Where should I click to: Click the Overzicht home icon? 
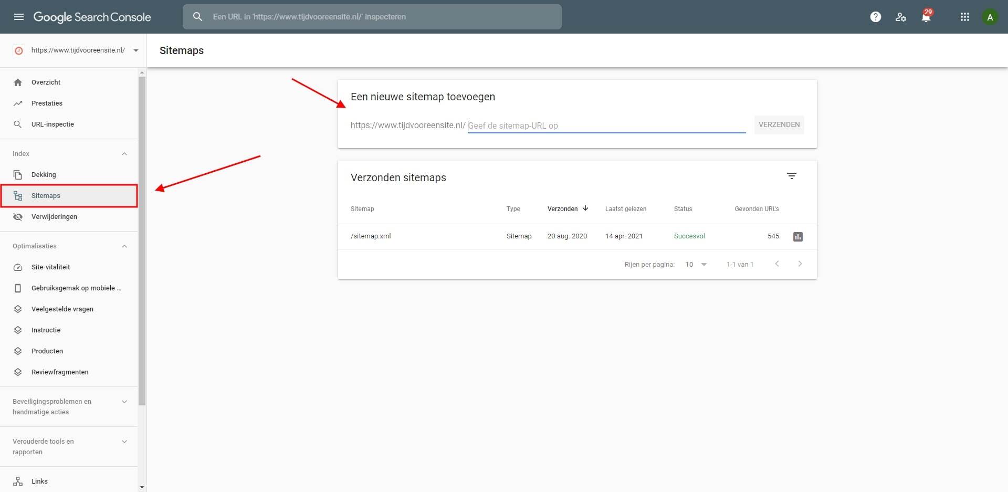(18, 82)
